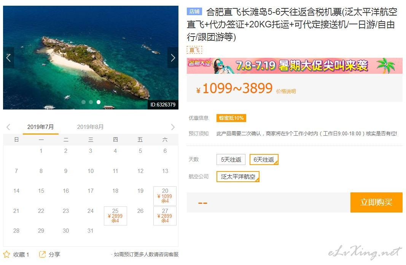Click calendar date 19
The image size is (406, 265).
tap(140, 191)
